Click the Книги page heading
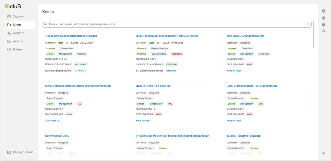The width and height of the screenshot is (331, 161). (48, 12)
